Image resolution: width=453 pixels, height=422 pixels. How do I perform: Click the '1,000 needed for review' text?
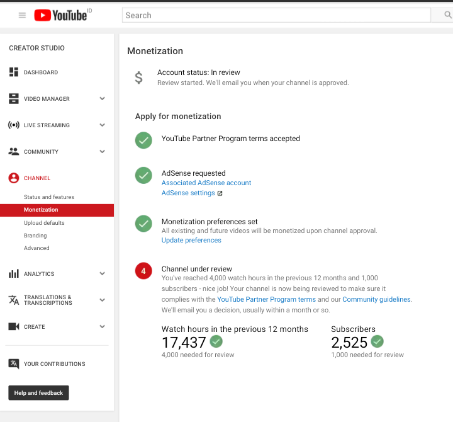(367, 355)
